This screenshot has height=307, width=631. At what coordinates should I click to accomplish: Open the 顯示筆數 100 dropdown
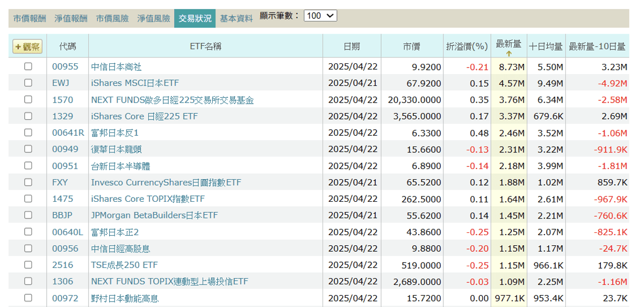point(320,16)
